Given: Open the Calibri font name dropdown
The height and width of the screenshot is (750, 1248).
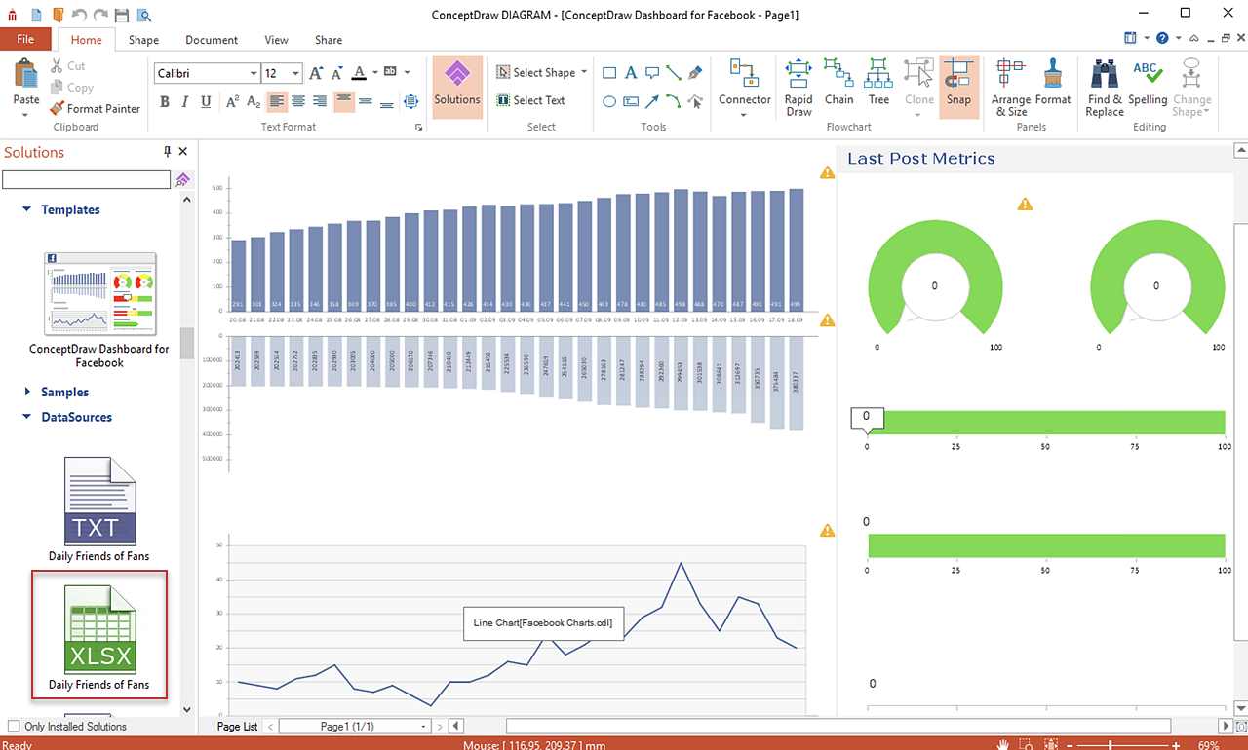Looking at the screenshot, I should (253, 74).
